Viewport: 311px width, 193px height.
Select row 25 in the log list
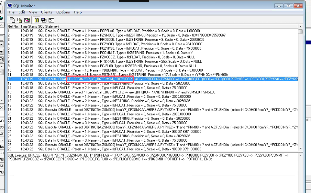tap(152, 136)
